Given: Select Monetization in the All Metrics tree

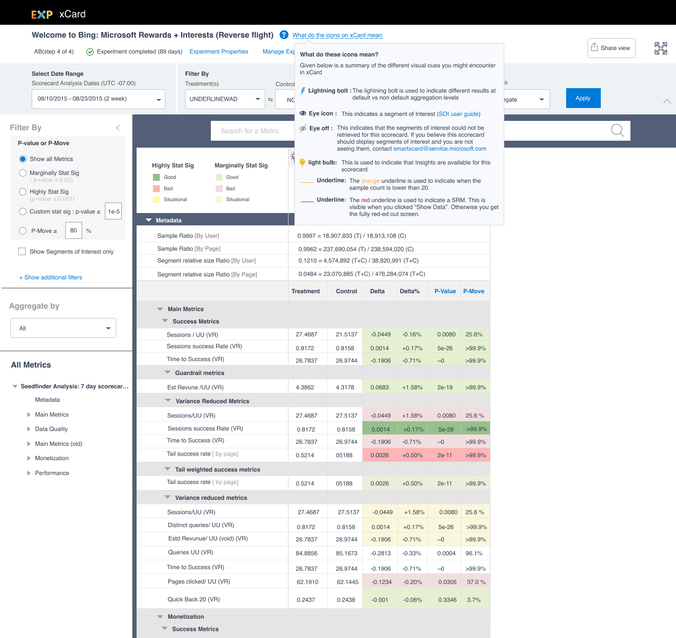Looking at the screenshot, I should point(52,458).
